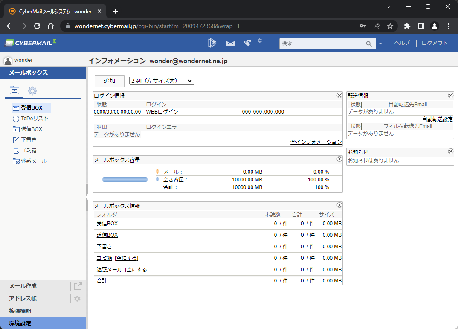Open 送信BOX link in mailbox info table

pos(107,235)
